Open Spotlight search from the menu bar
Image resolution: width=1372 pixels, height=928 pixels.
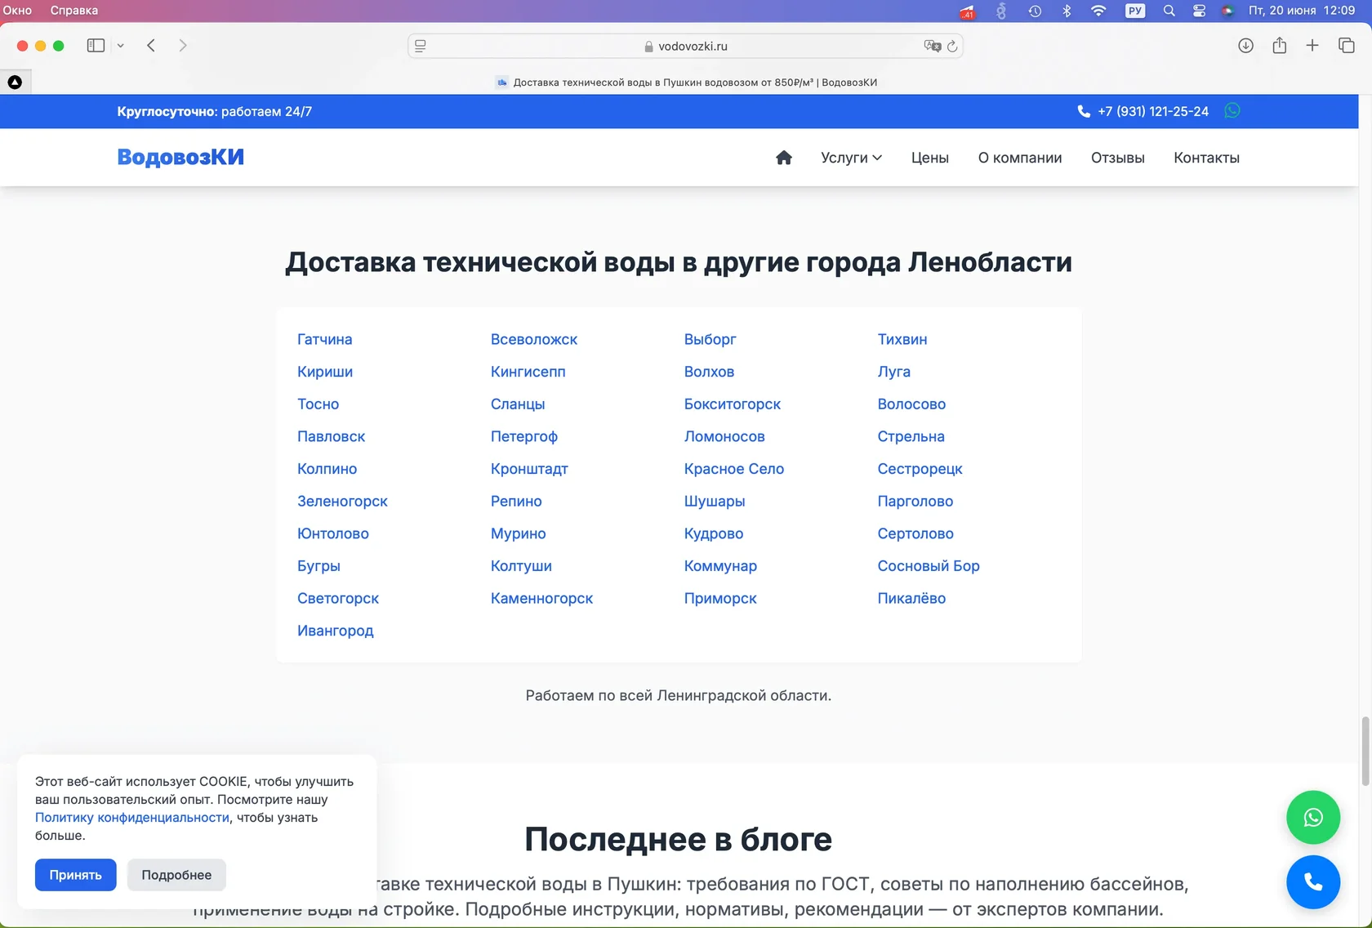[x=1169, y=11]
